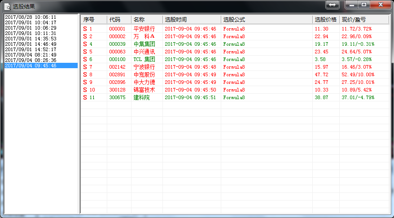
Task: Select the 2017/09/01 10:06:29 history entry
Action: pyautogui.click(x=41, y=28)
